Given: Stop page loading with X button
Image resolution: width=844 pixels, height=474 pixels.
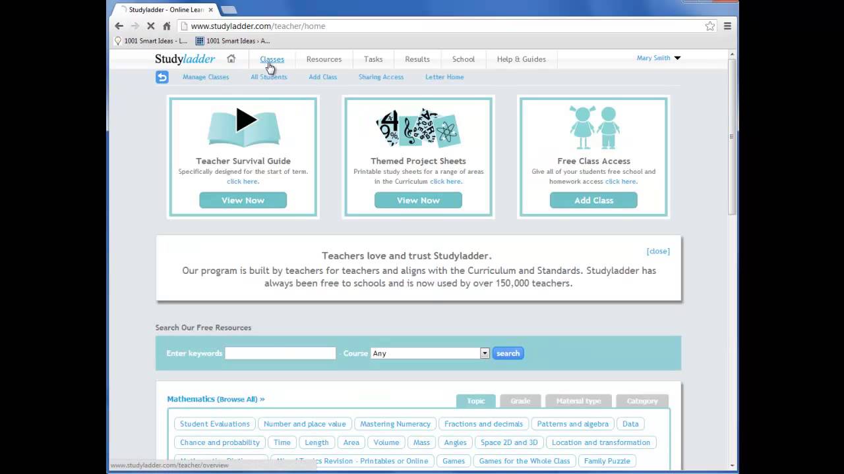Looking at the screenshot, I should point(150,26).
